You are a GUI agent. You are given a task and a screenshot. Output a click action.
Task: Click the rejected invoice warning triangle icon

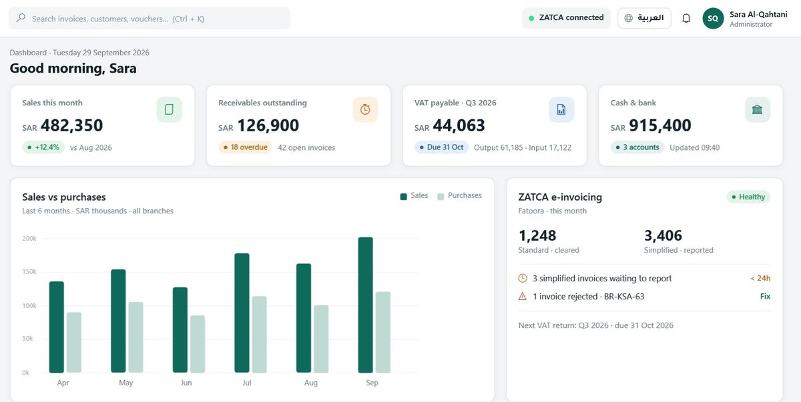[523, 296]
